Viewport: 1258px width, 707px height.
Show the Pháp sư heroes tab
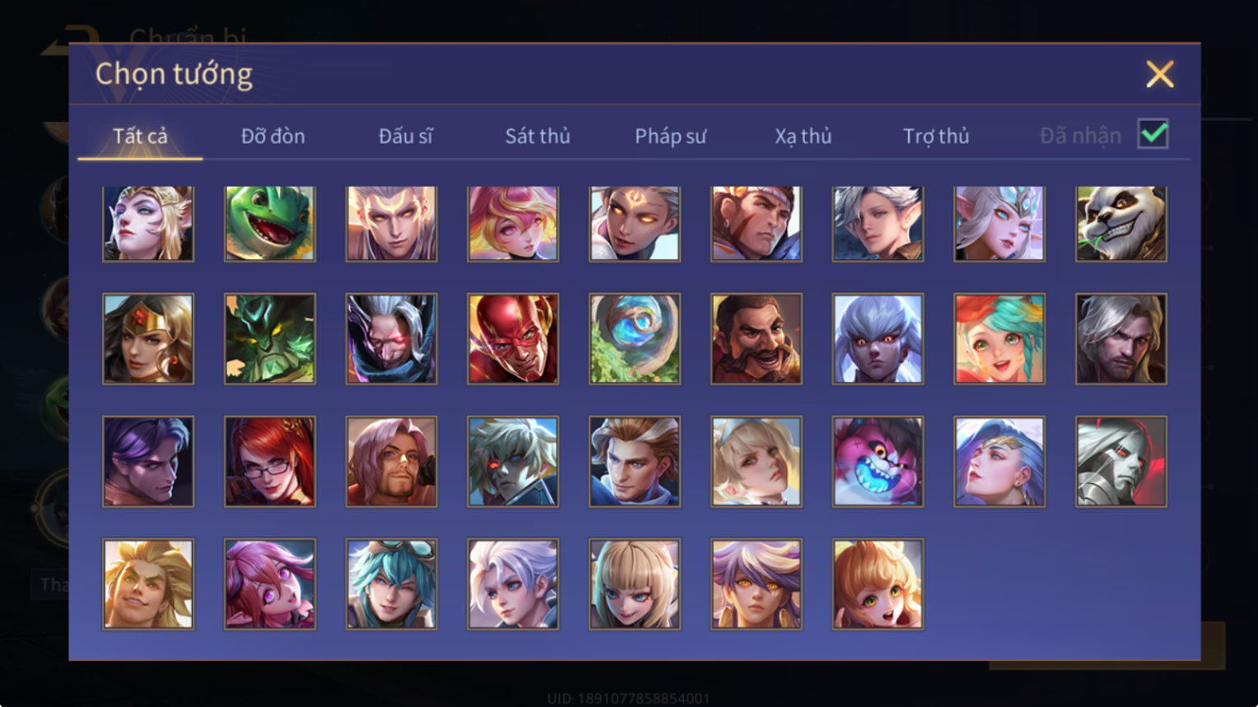(x=670, y=136)
